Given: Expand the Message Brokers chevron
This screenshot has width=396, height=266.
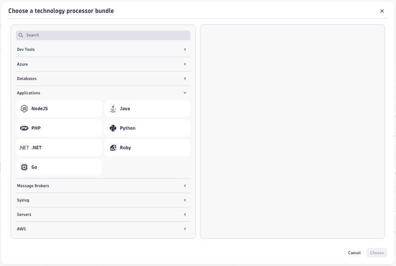Looking at the screenshot, I should pyautogui.click(x=185, y=186).
